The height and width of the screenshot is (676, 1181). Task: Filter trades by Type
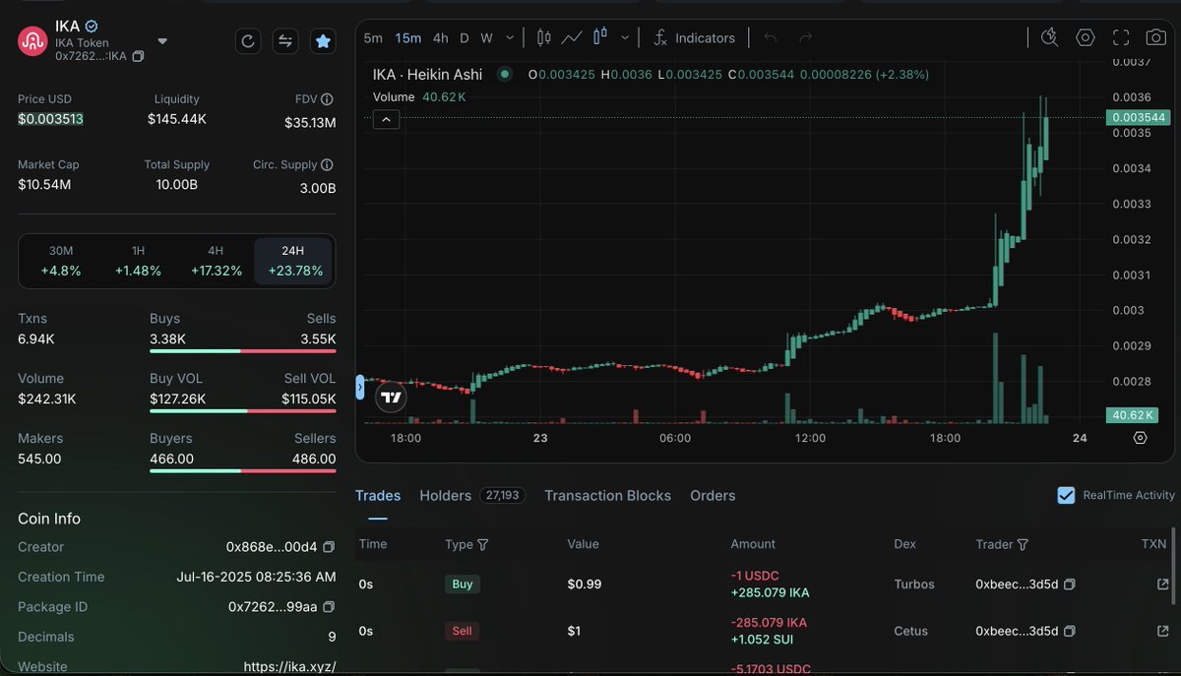click(482, 544)
